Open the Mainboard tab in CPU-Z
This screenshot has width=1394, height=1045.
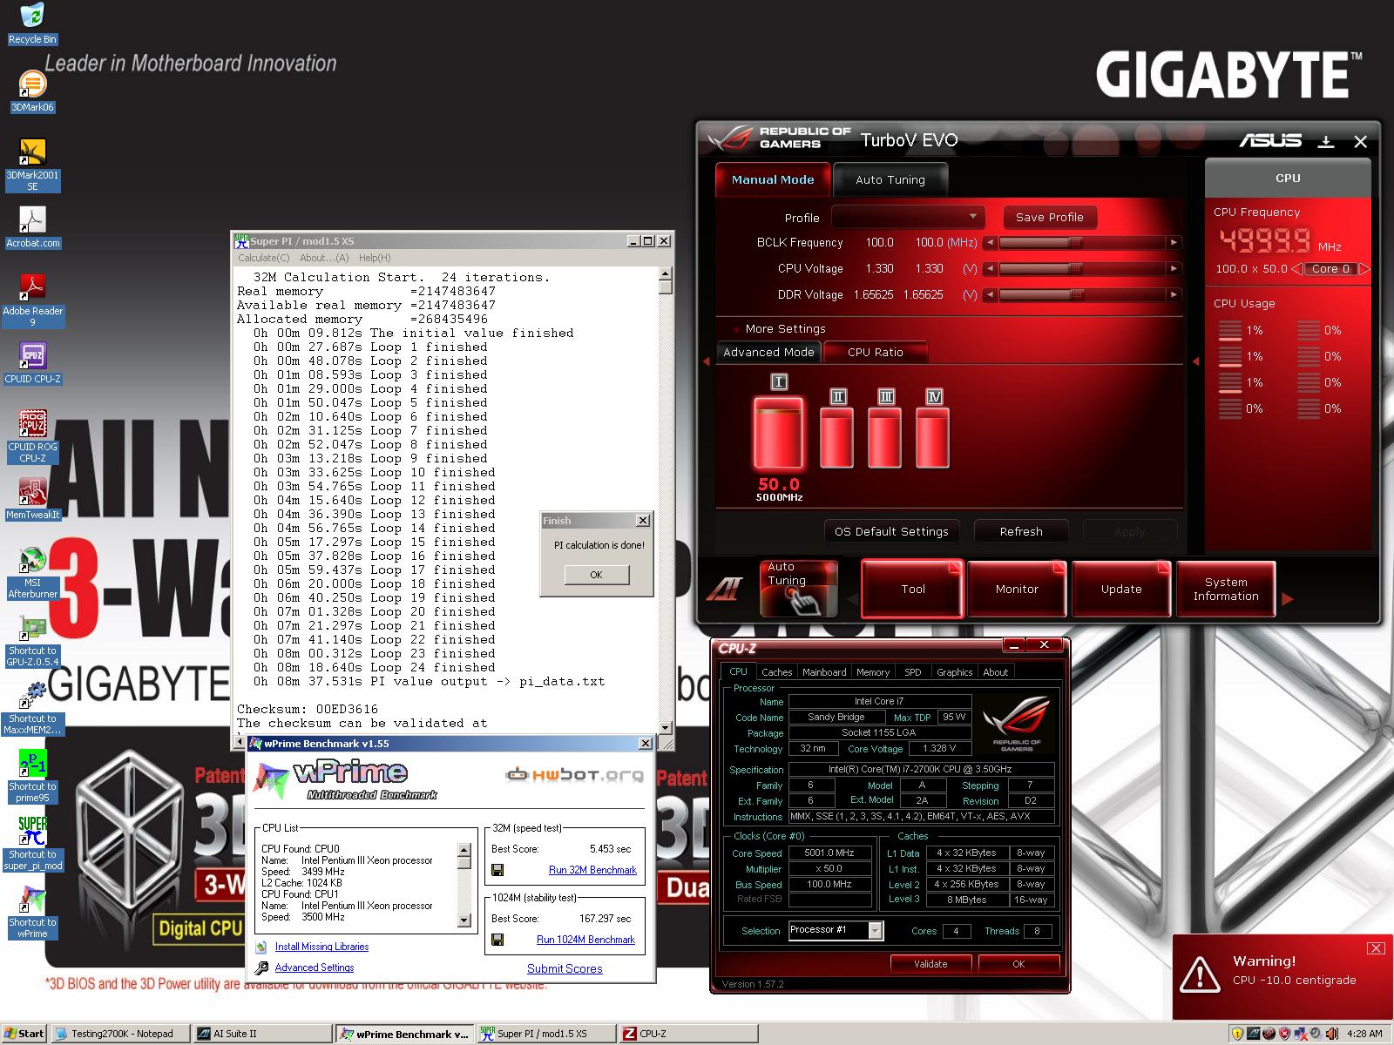pyautogui.click(x=824, y=672)
